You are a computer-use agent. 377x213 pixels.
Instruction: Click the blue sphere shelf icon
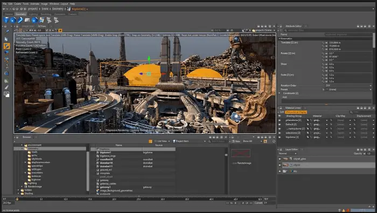tap(13, 20)
